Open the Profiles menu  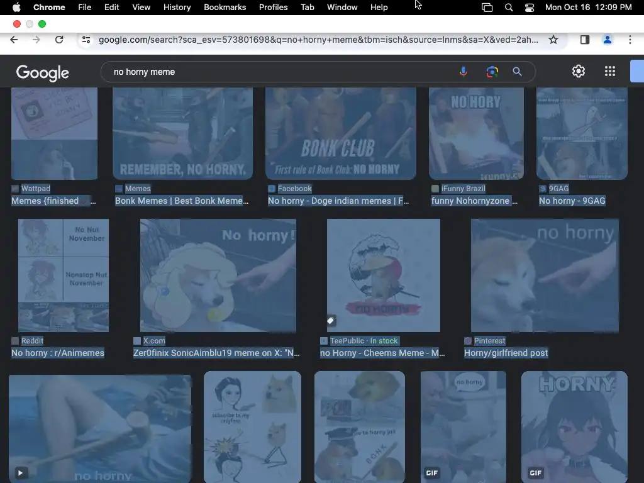(273, 7)
